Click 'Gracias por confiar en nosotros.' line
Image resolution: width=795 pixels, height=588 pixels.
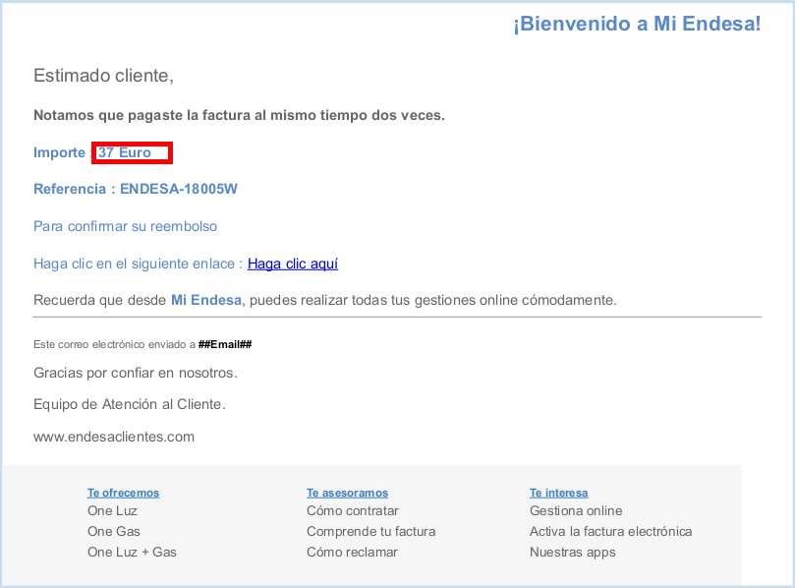(136, 373)
